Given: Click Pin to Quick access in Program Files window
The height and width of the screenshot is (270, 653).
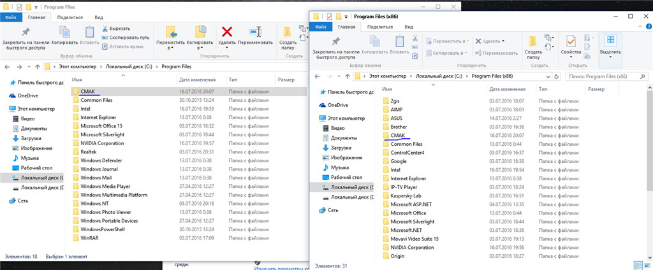Looking at the screenshot, I should tap(26, 38).
